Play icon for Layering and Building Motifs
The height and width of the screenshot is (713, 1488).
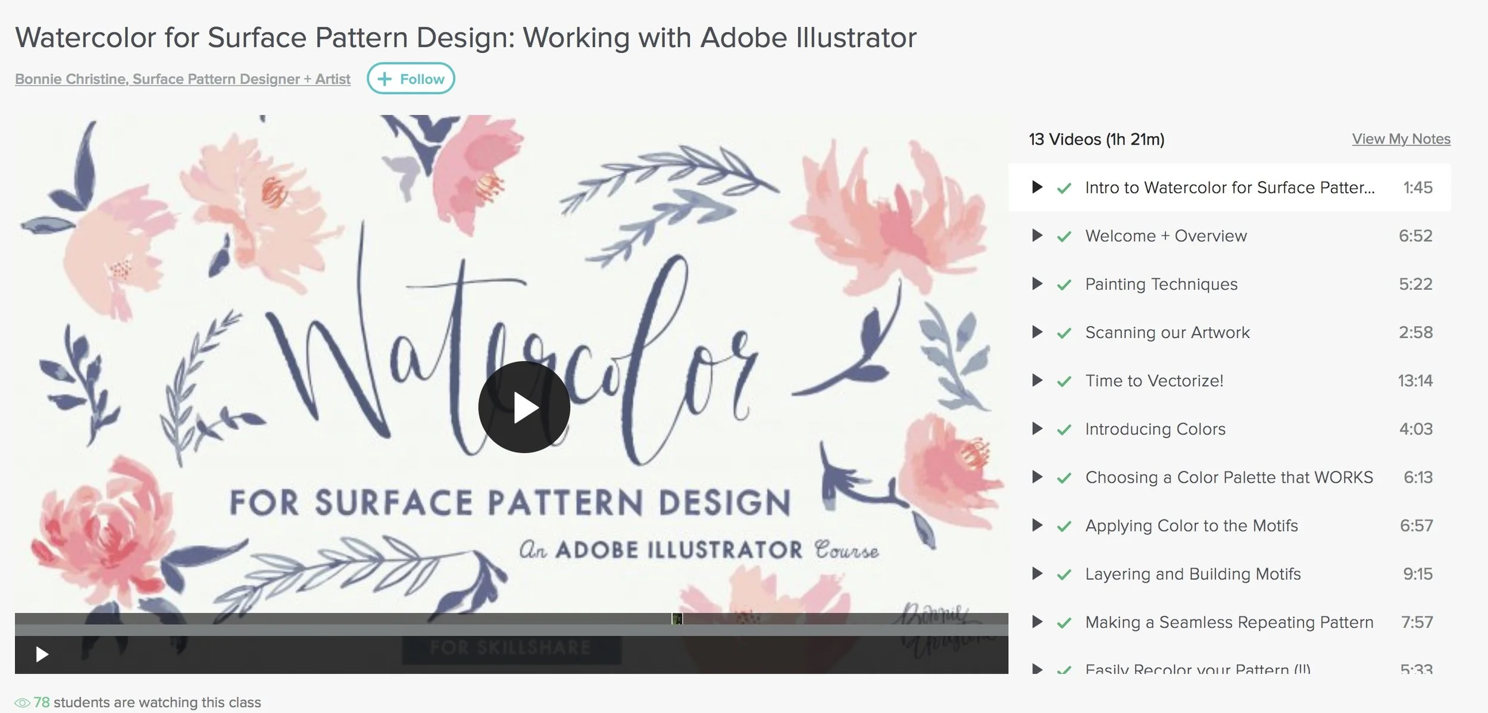1037,573
